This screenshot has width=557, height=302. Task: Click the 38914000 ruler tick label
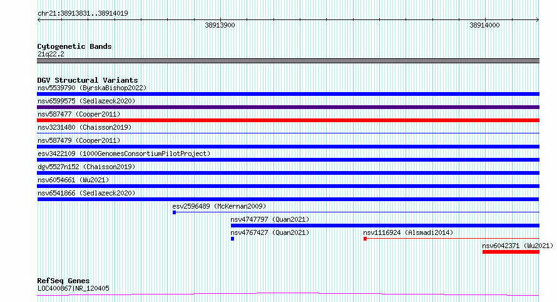484,25
